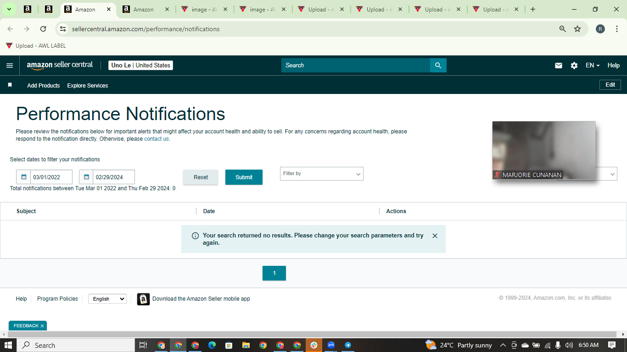Switch to Slack on the taskbar
This screenshot has width=627, height=352.
pos(314,345)
